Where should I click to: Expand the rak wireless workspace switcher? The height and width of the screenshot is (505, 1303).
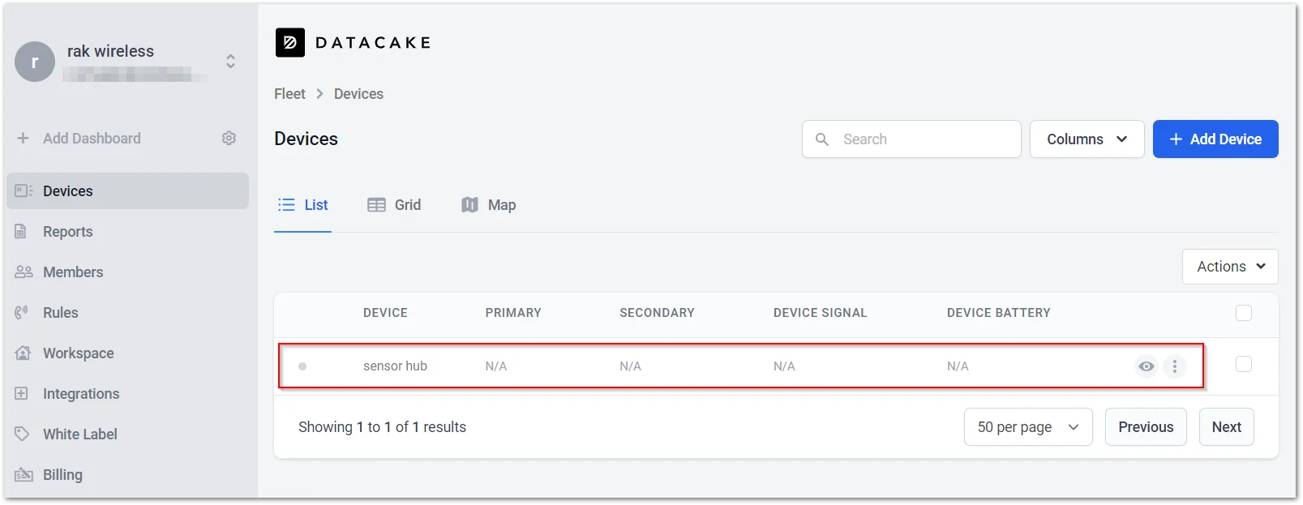[x=230, y=61]
